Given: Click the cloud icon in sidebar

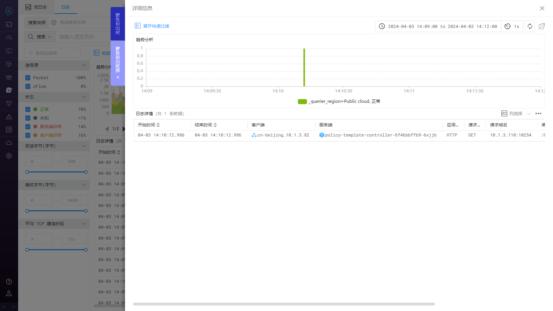Looking at the screenshot, I should click(x=9, y=143).
